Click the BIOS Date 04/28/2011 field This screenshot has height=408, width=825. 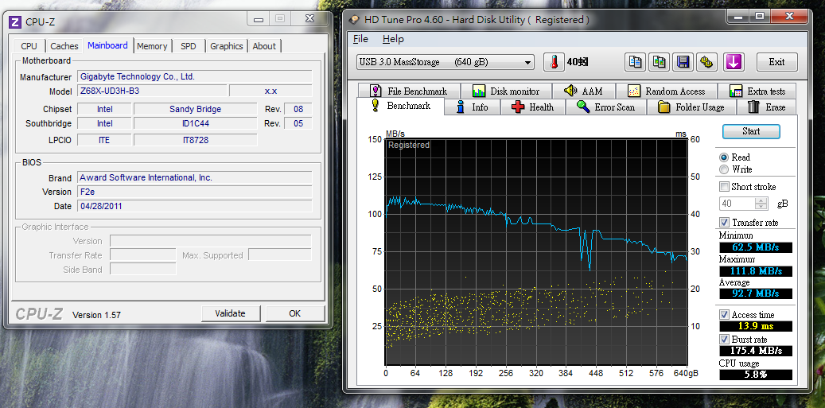195,206
